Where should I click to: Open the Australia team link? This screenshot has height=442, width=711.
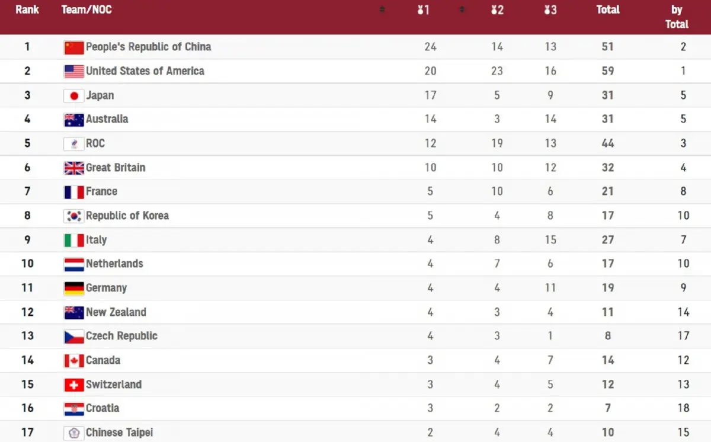pos(107,119)
